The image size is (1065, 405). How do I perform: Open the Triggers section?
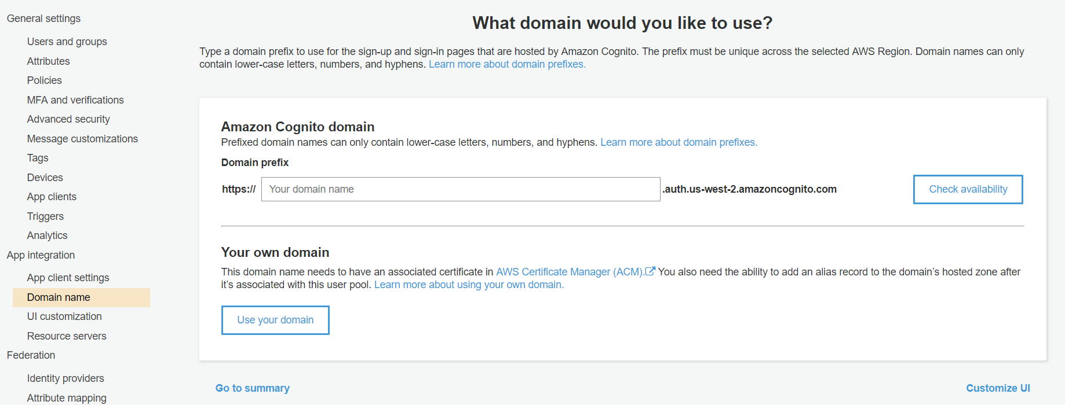45,216
